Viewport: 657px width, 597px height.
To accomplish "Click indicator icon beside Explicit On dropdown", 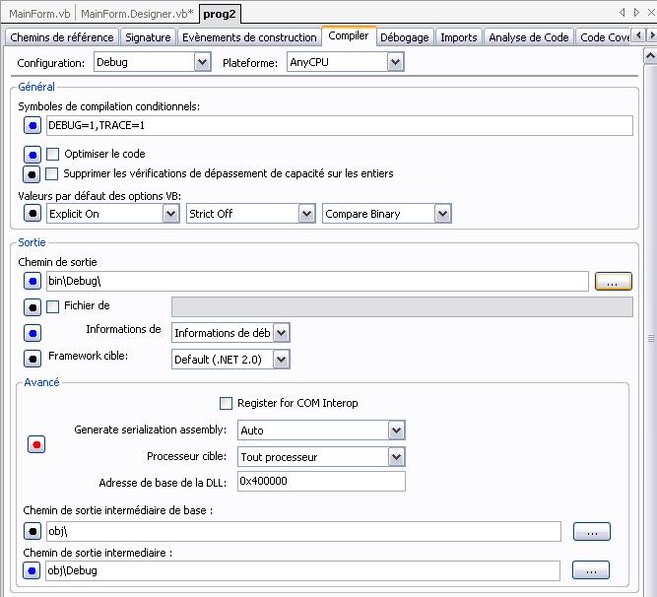I will click(33, 214).
